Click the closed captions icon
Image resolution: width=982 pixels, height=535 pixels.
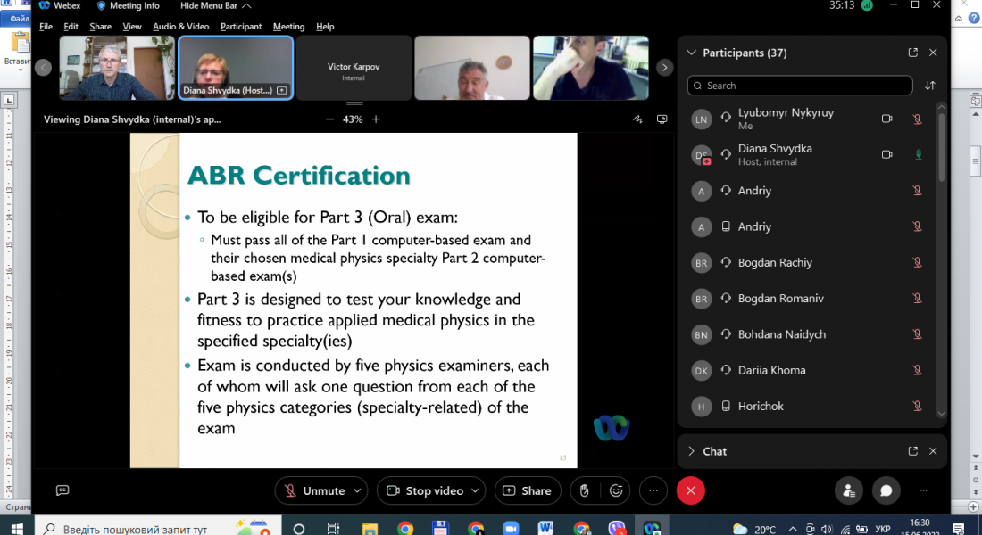(62, 490)
